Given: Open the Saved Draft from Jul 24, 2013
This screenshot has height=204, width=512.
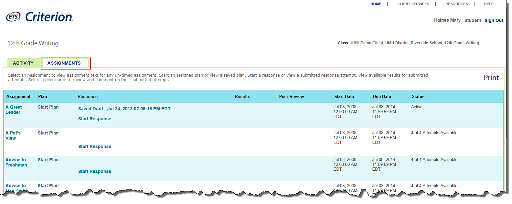Looking at the screenshot, I should [x=124, y=109].
